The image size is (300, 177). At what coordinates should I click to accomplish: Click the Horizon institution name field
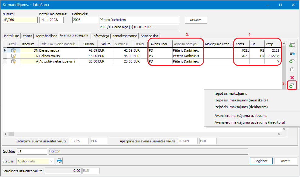tap(148, 151)
